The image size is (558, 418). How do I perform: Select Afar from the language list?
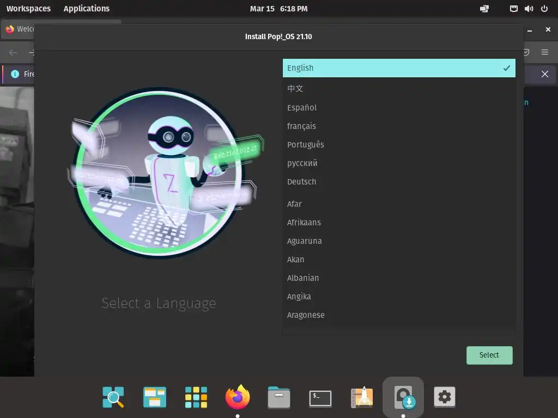point(399,204)
